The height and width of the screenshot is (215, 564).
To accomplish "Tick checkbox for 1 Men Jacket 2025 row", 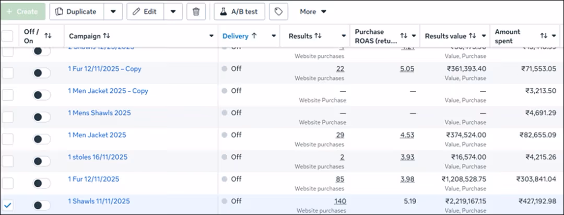I will tap(7, 139).
